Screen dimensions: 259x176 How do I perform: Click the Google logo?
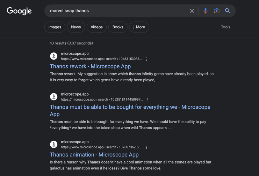[19, 11]
